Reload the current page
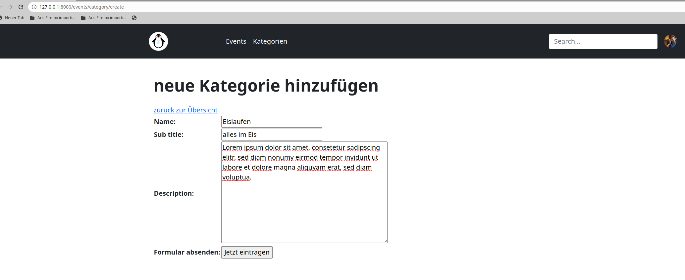The image size is (685, 280). tap(21, 7)
